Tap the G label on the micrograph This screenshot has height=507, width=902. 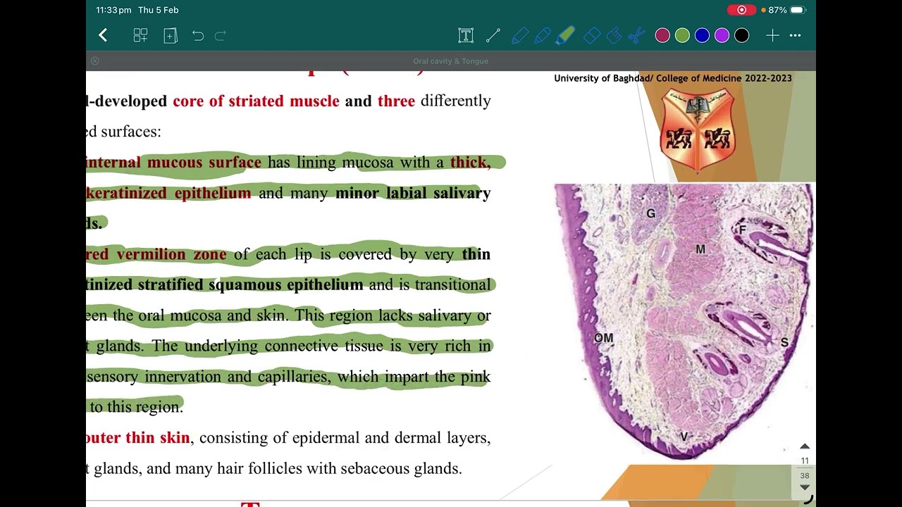click(650, 213)
